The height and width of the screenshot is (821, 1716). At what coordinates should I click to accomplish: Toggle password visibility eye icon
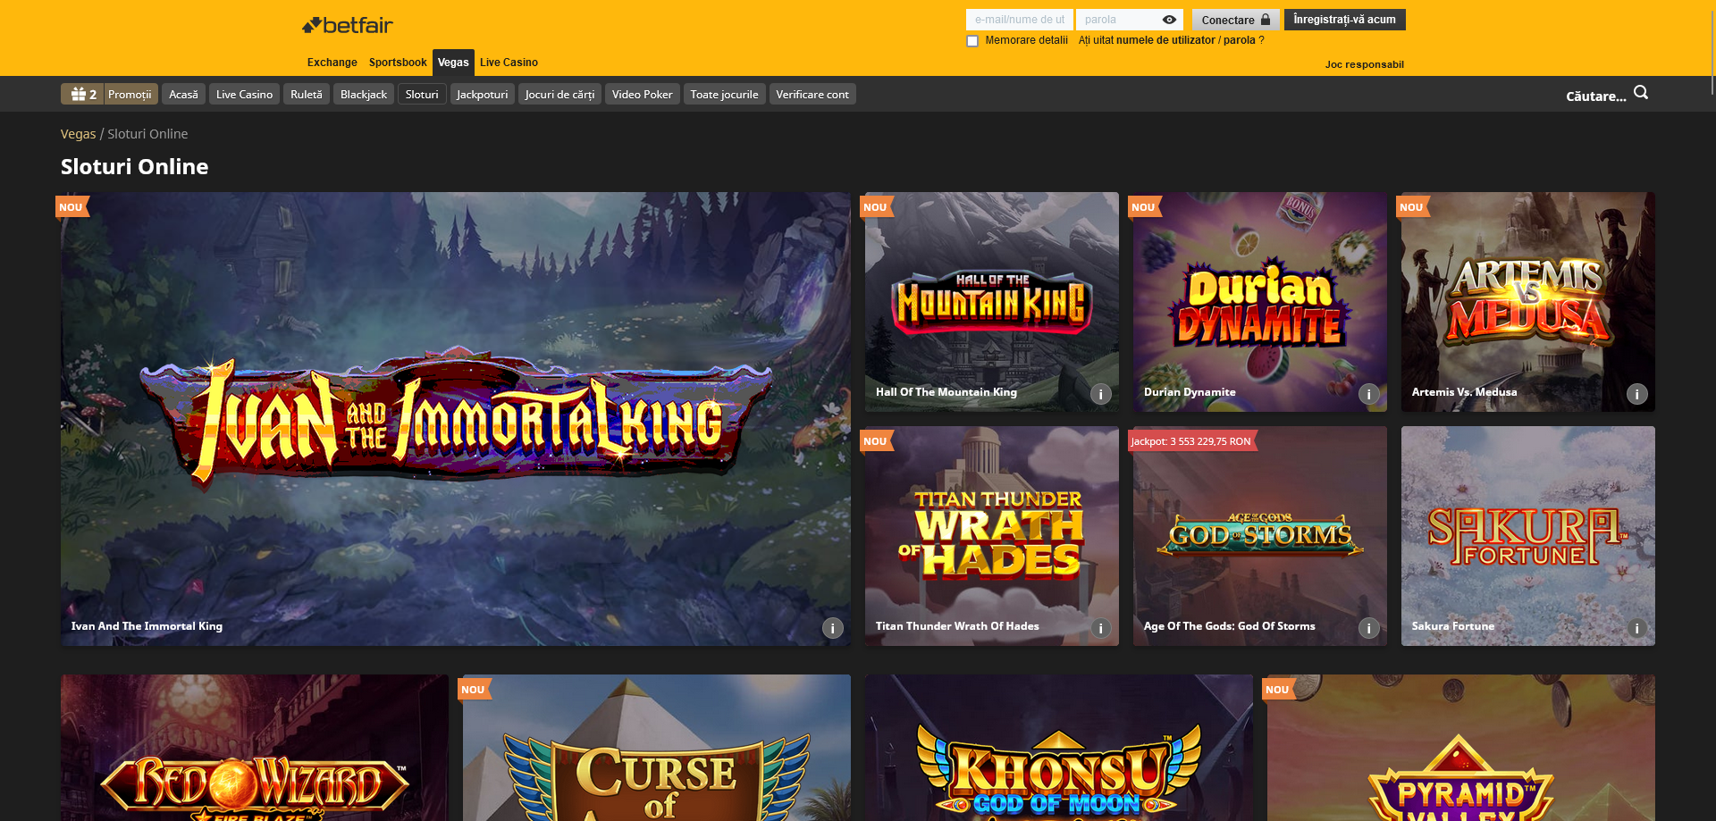tap(1169, 20)
